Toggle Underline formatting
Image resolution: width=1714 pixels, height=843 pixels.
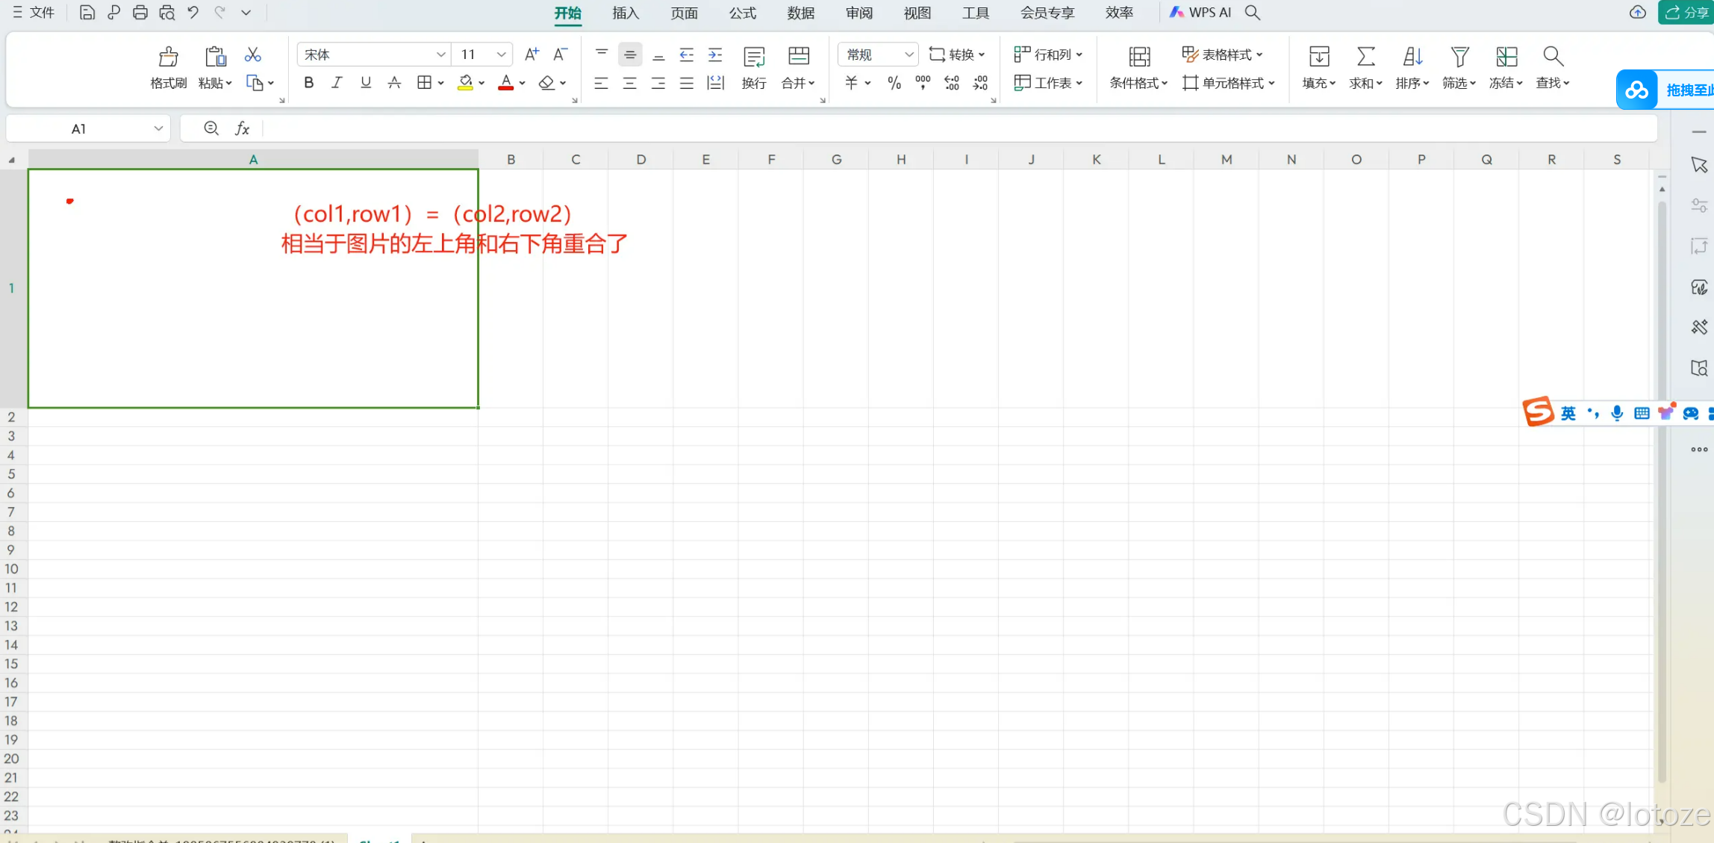tap(365, 83)
